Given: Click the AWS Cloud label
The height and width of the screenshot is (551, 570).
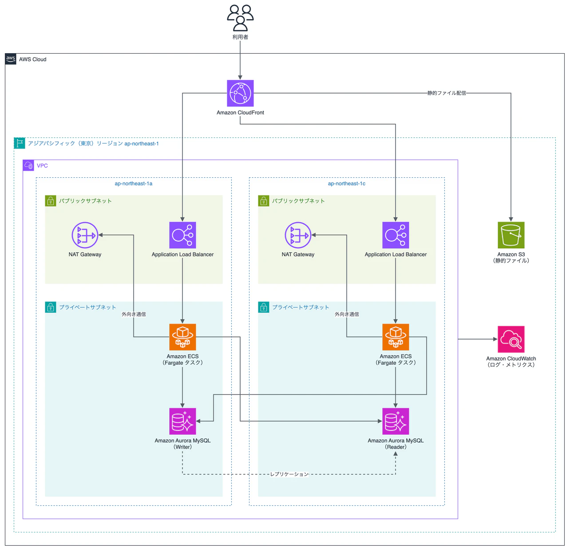Looking at the screenshot, I should tap(32, 59).
